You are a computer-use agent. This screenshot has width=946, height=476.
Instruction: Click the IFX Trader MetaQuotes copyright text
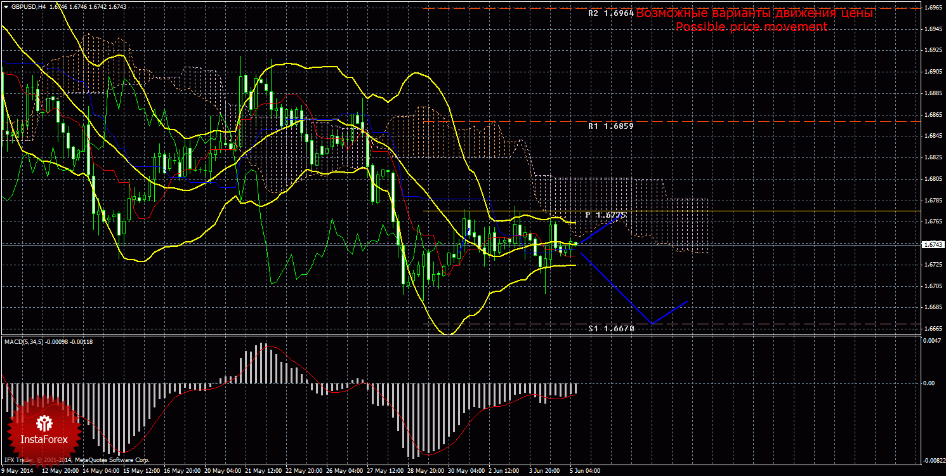[76, 459]
